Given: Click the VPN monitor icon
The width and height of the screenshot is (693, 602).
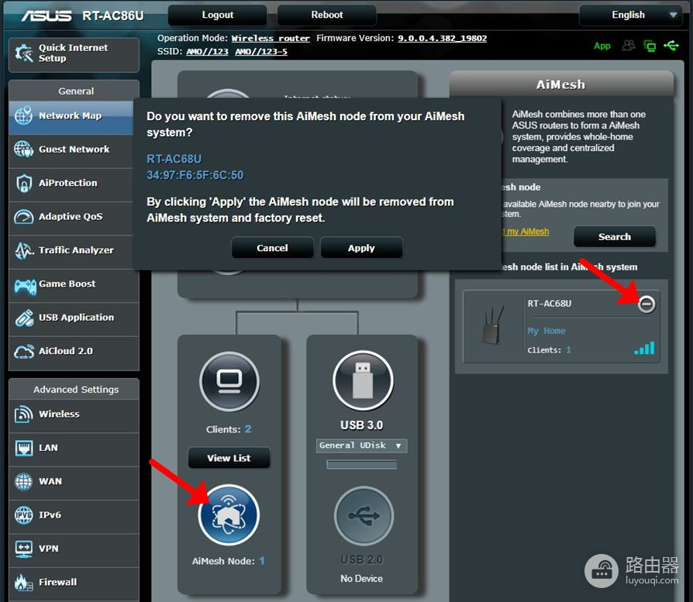Looking at the screenshot, I should click(x=24, y=549).
